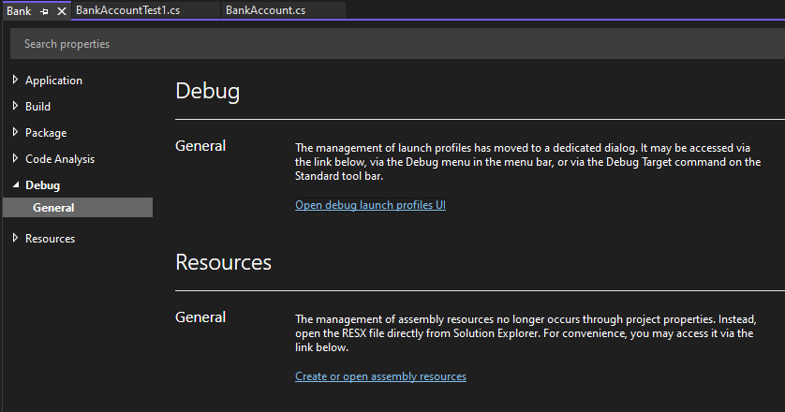Close the Bank properties tab
The image size is (785, 412).
click(61, 11)
